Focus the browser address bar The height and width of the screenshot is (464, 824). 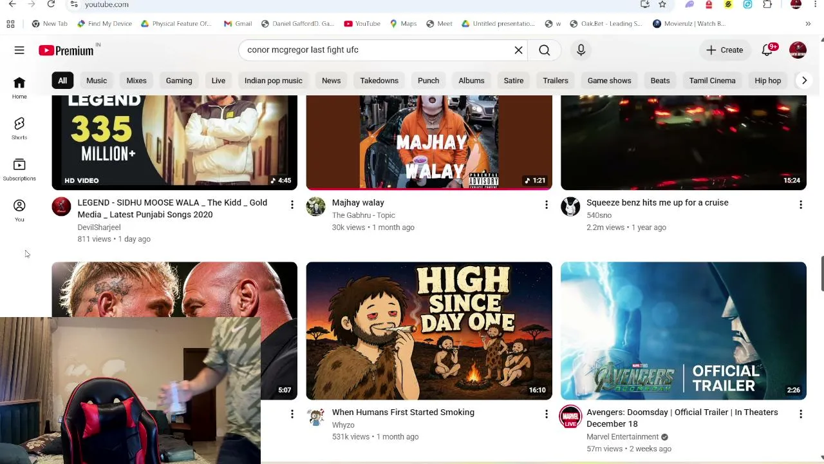pos(354,5)
